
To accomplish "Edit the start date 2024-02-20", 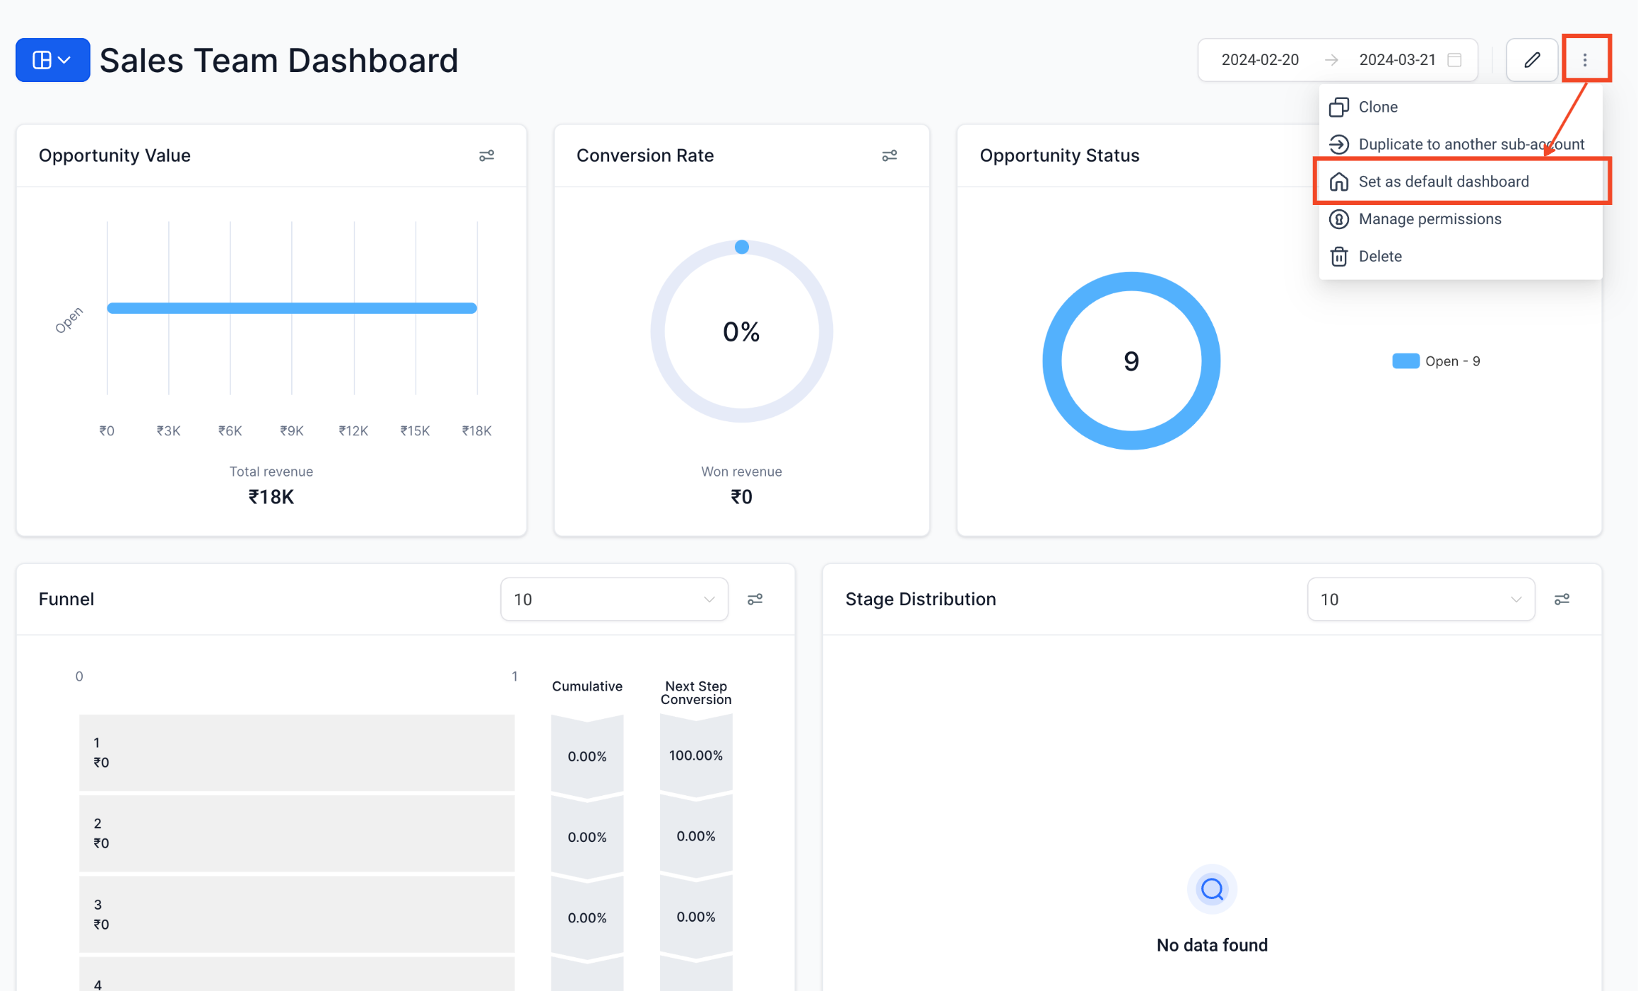I will pos(1260,60).
